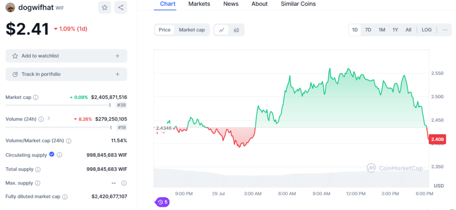Click the $2.41 price heading

[x=27, y=29]
